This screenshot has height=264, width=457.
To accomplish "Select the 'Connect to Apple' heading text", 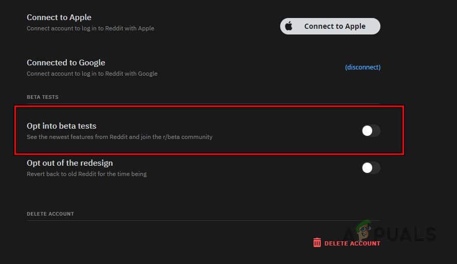I will point(59,17).
